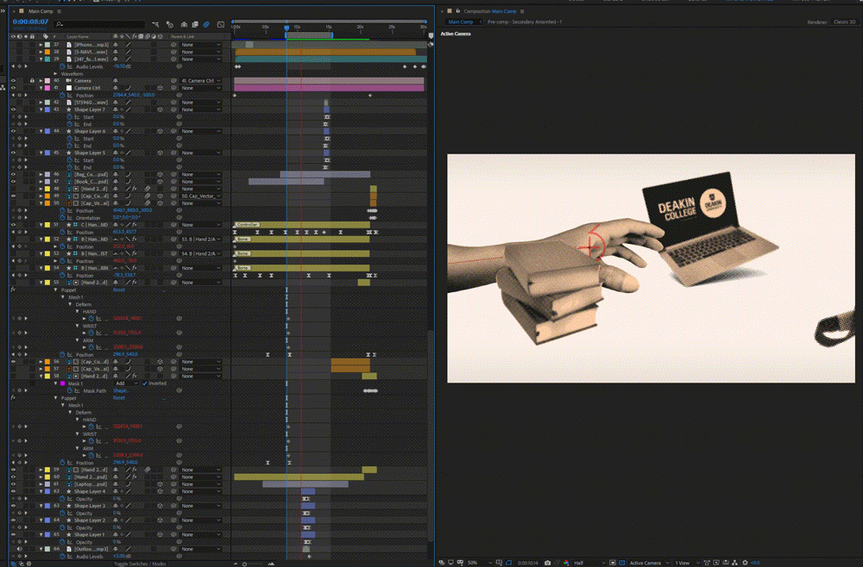Click the Camera Ctrl Position value 2784.4

pyautogui.click(x=120, y=95)
